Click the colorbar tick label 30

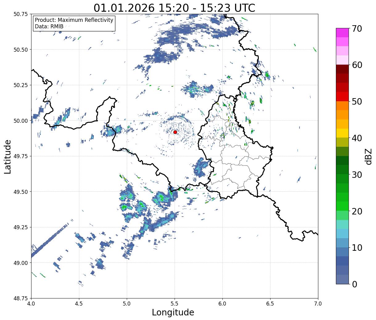tap(357, 175)
